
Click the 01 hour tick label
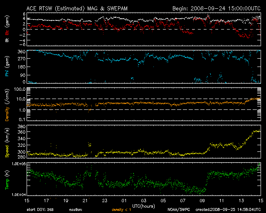124,201
